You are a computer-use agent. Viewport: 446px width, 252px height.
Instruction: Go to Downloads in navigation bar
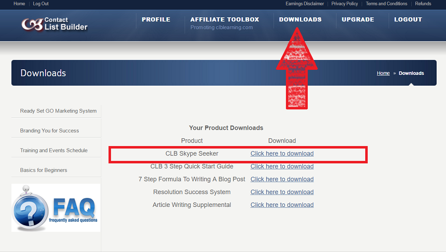click(300, 20)
